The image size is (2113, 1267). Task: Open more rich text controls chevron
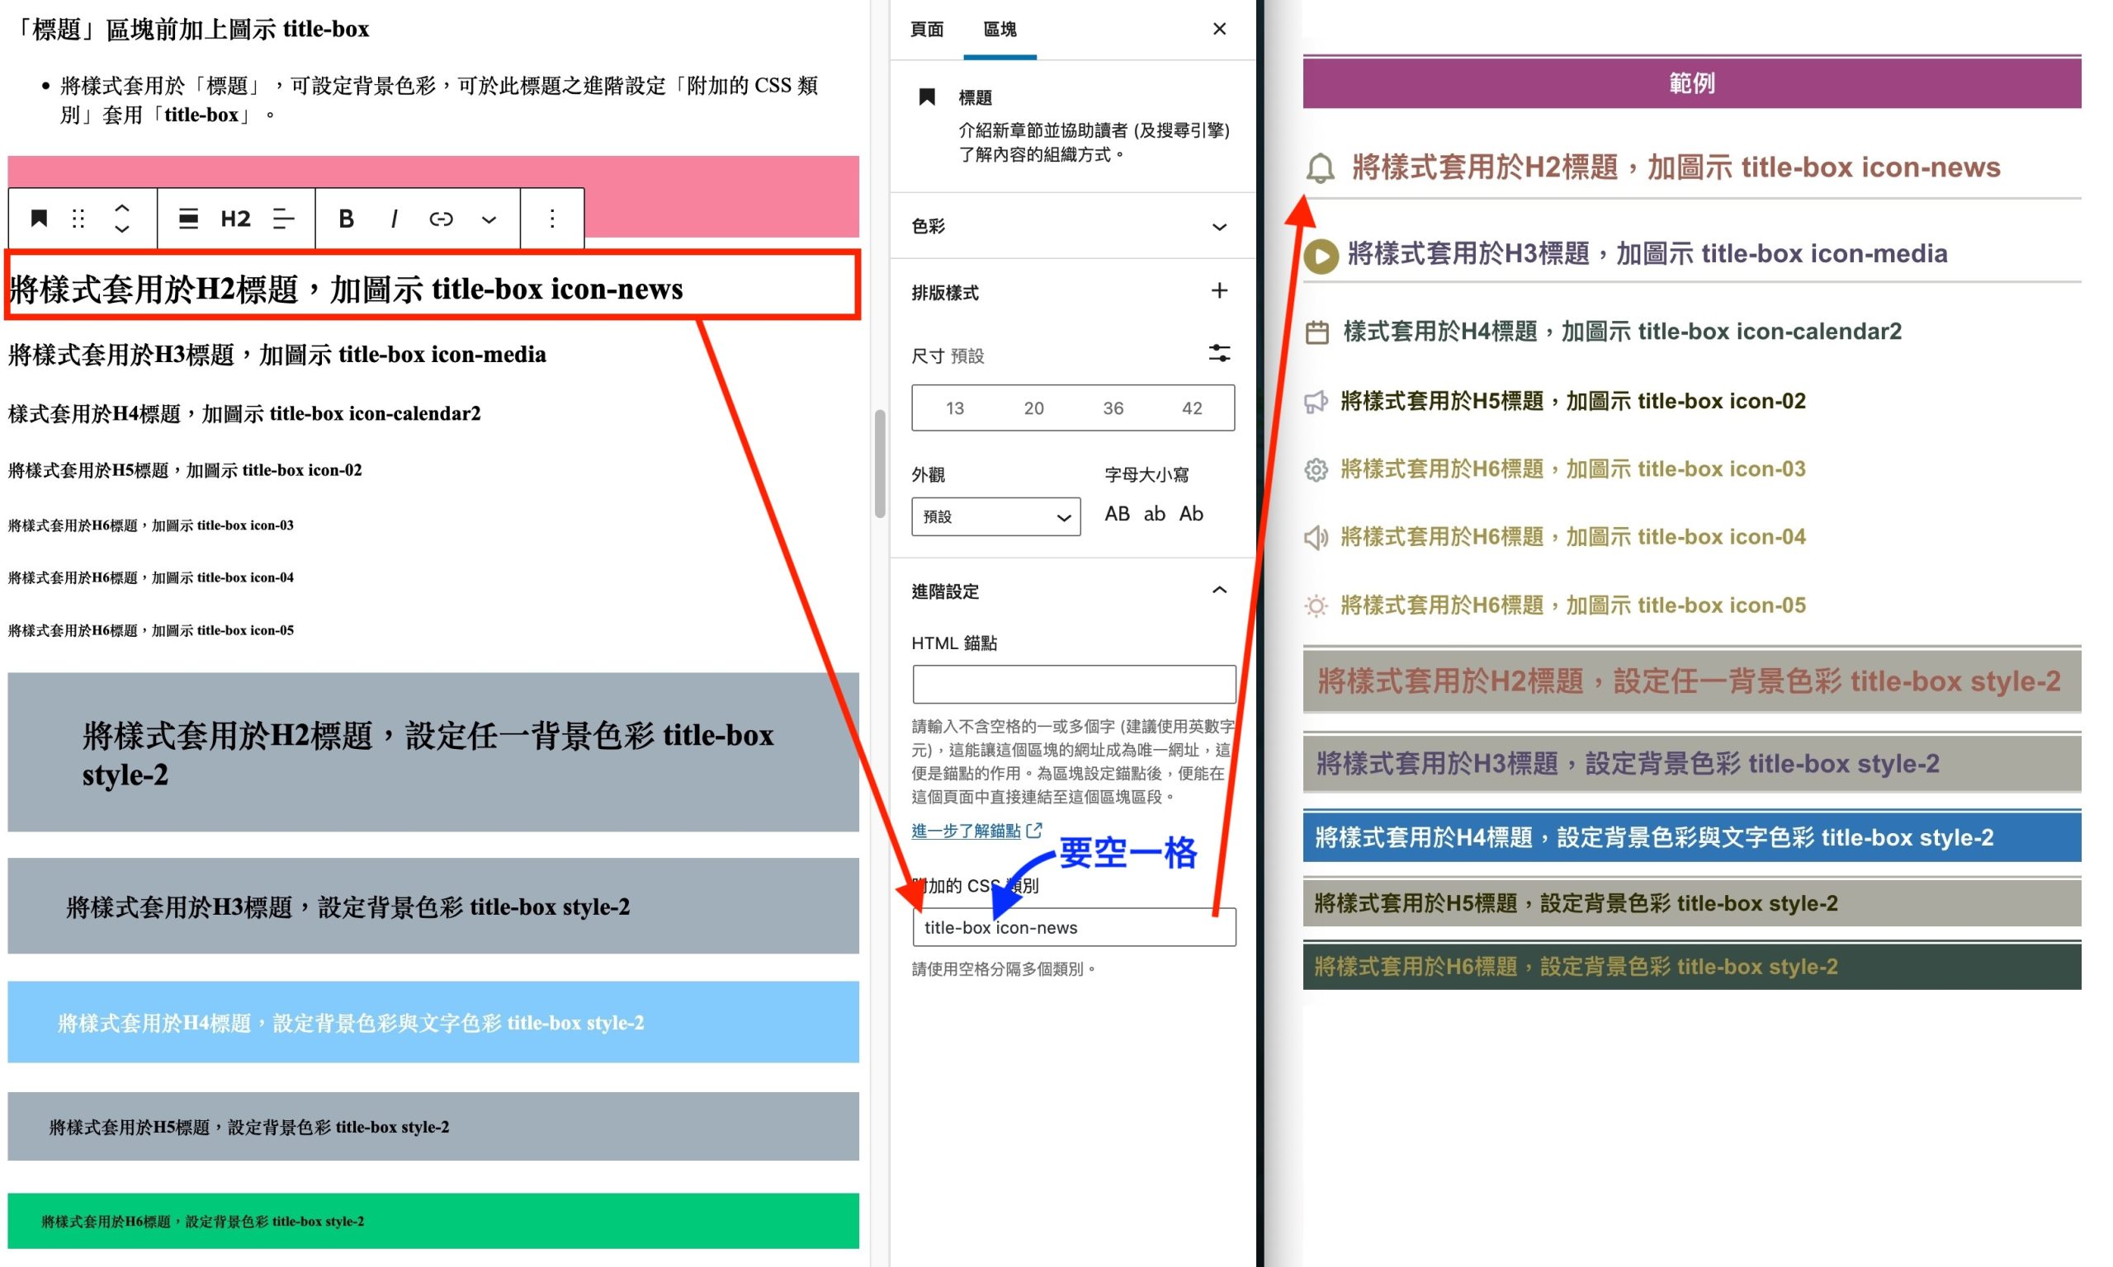489,219
